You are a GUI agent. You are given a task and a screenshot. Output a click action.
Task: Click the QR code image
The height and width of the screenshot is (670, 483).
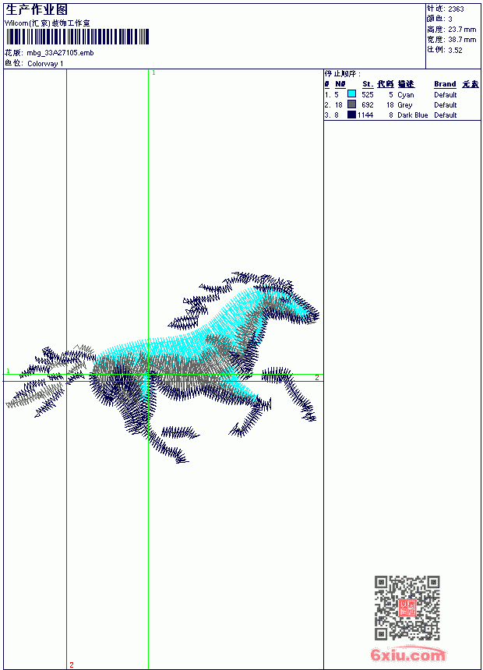[407, 608]
